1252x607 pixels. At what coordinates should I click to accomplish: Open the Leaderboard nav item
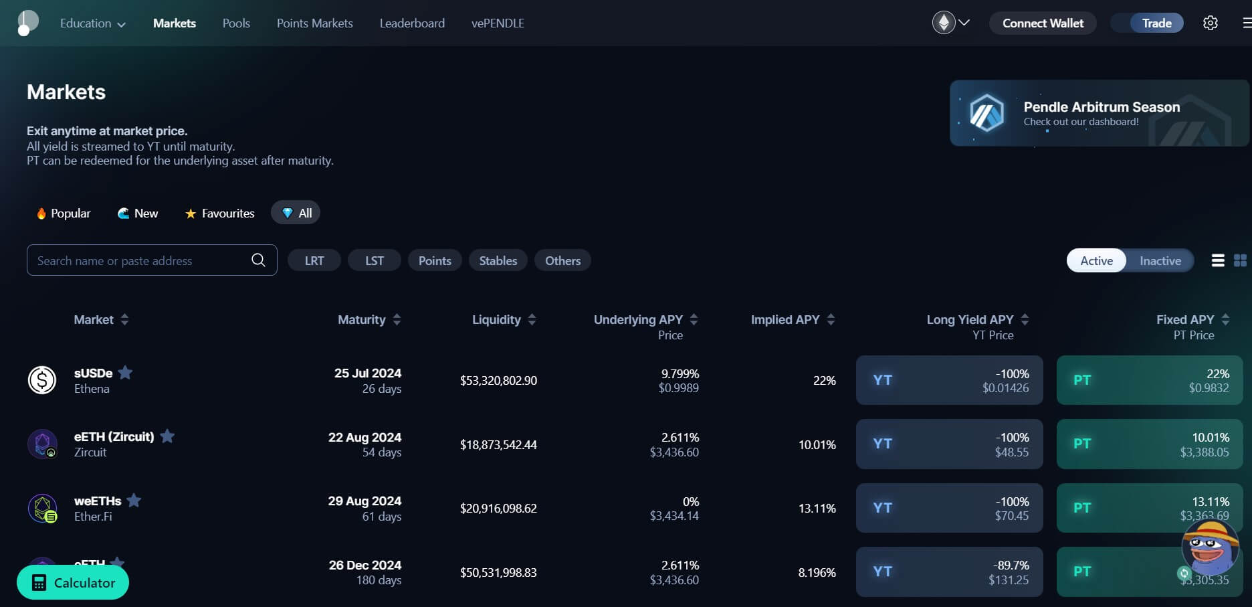(x=412, y=23)
